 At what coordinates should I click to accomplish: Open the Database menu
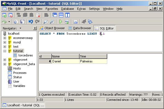[x=67, y=9]
